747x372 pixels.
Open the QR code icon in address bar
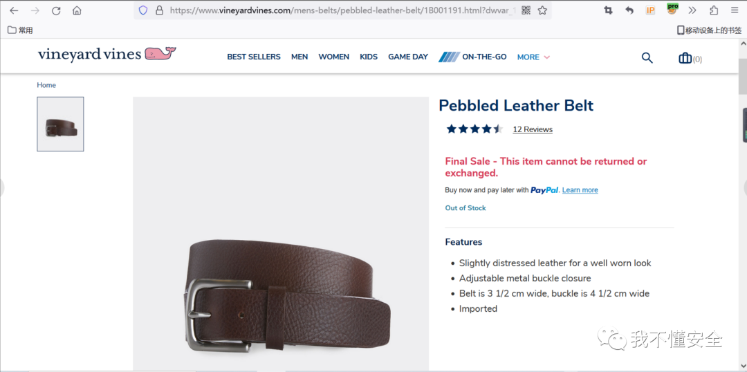526,10
